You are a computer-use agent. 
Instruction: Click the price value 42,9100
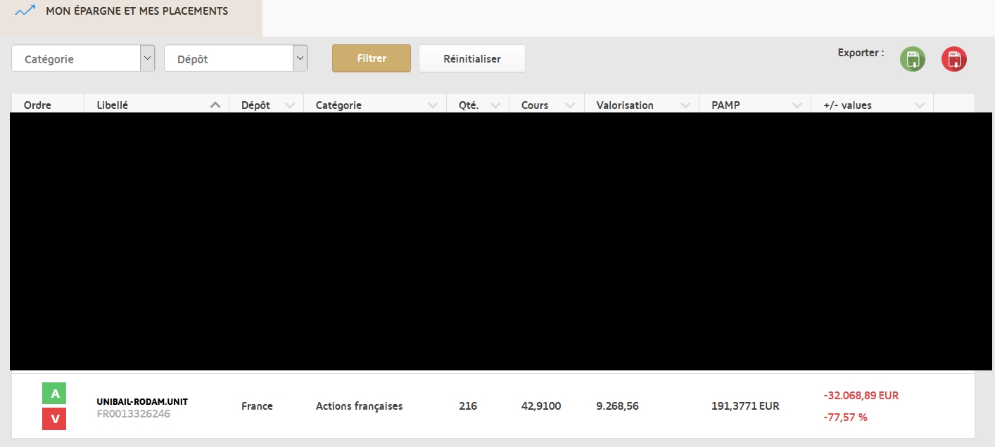point(541,406)
